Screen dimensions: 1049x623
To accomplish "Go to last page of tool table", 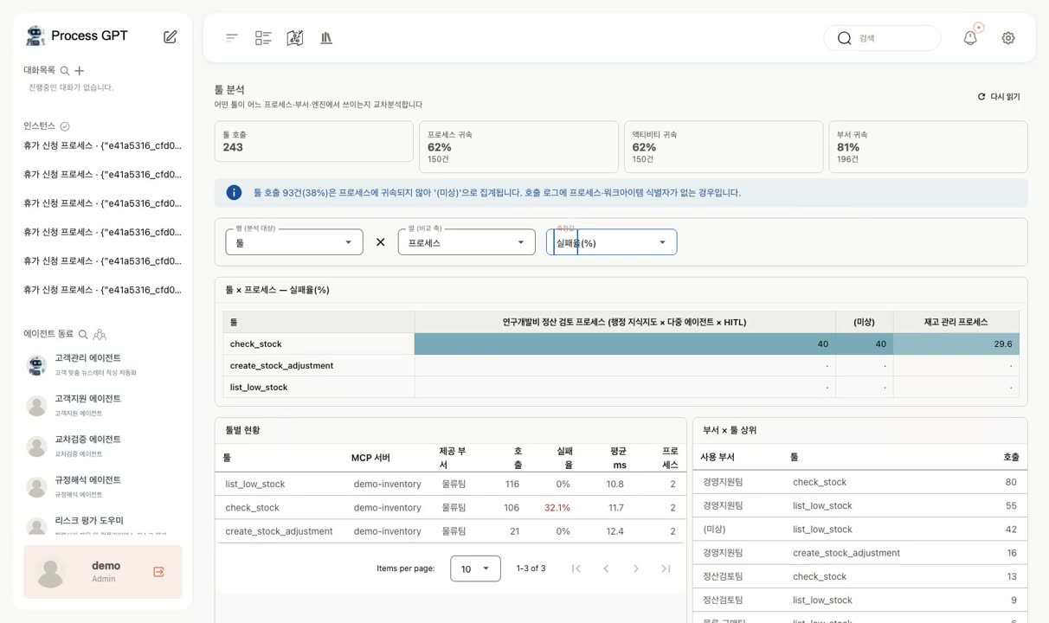I will coord(666,568).
